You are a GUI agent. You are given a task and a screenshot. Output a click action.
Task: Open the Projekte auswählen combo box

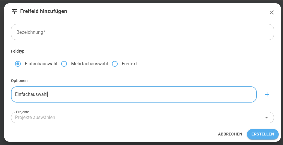(x=143, y=118)
